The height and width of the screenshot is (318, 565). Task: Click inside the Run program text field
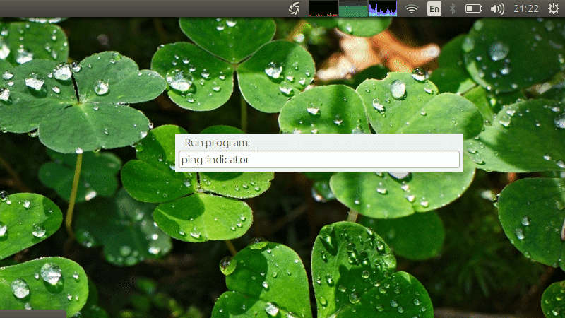tap(319, 160)
